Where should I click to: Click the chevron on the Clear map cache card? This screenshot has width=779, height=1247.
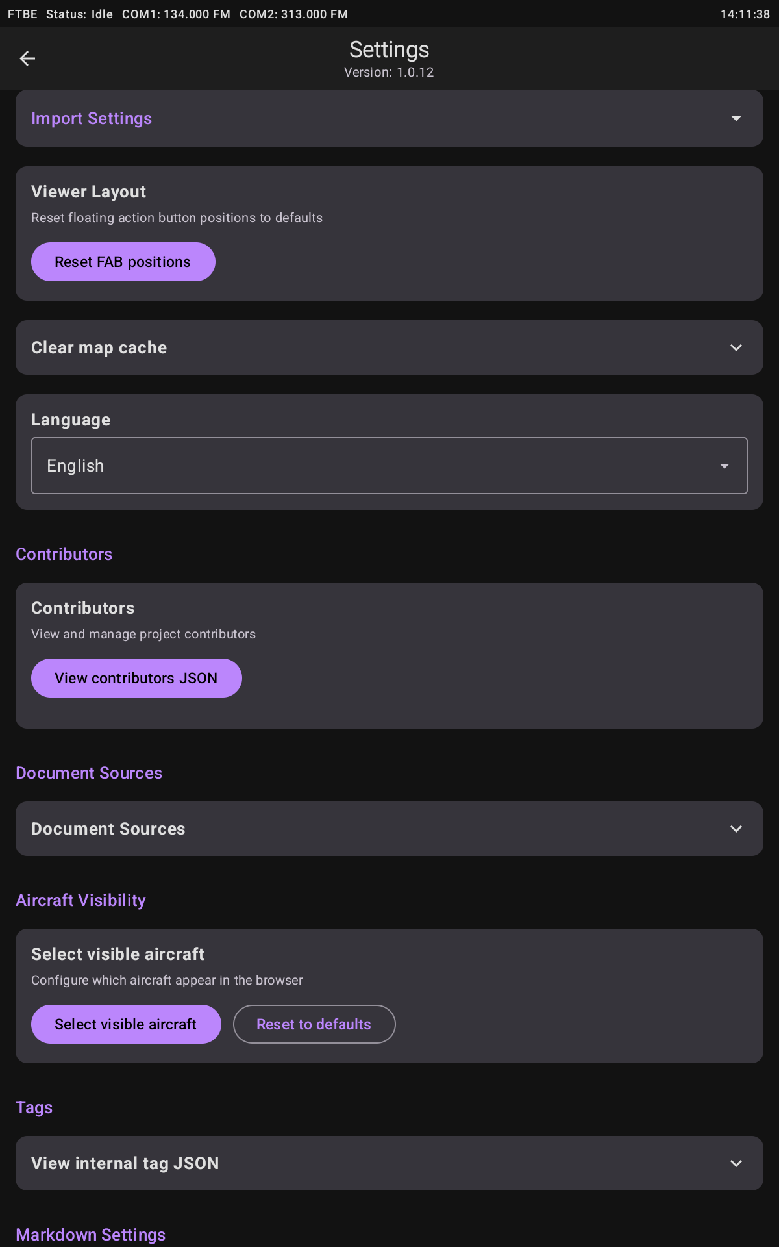point(736,347)
